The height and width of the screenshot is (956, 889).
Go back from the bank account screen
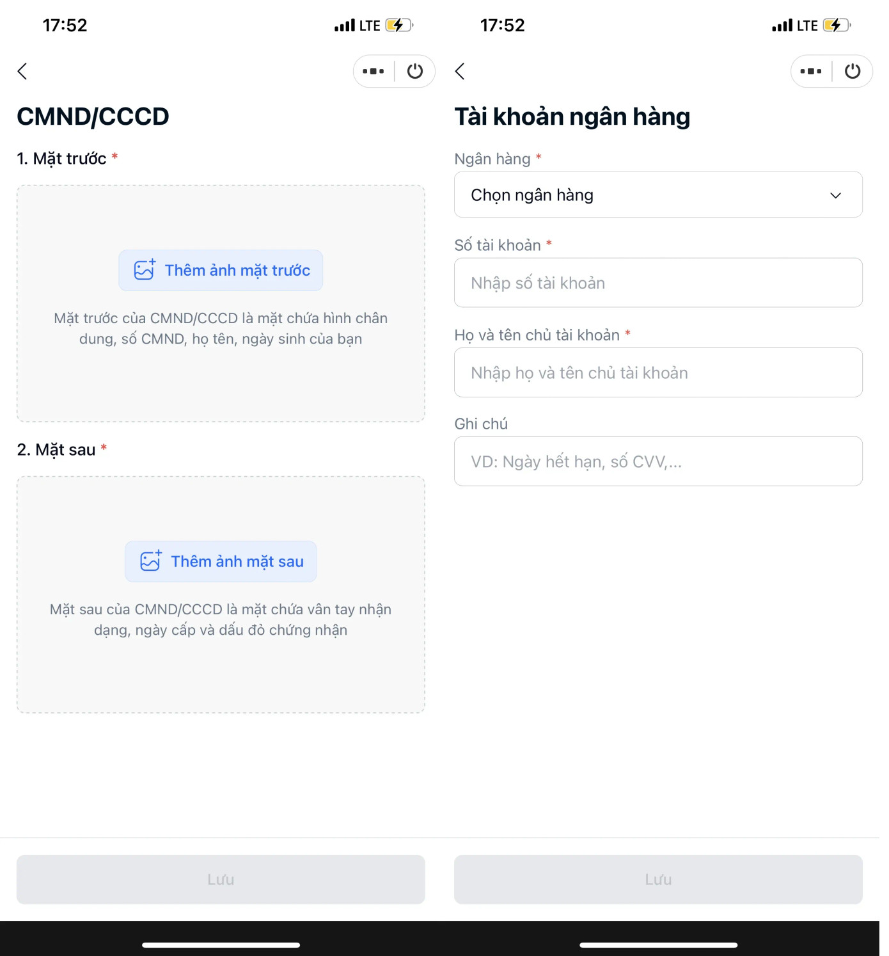click(460, 71)
